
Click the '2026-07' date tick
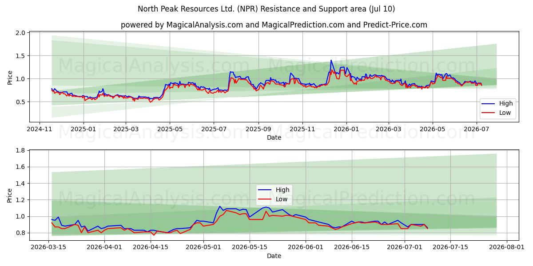(477, 129)
